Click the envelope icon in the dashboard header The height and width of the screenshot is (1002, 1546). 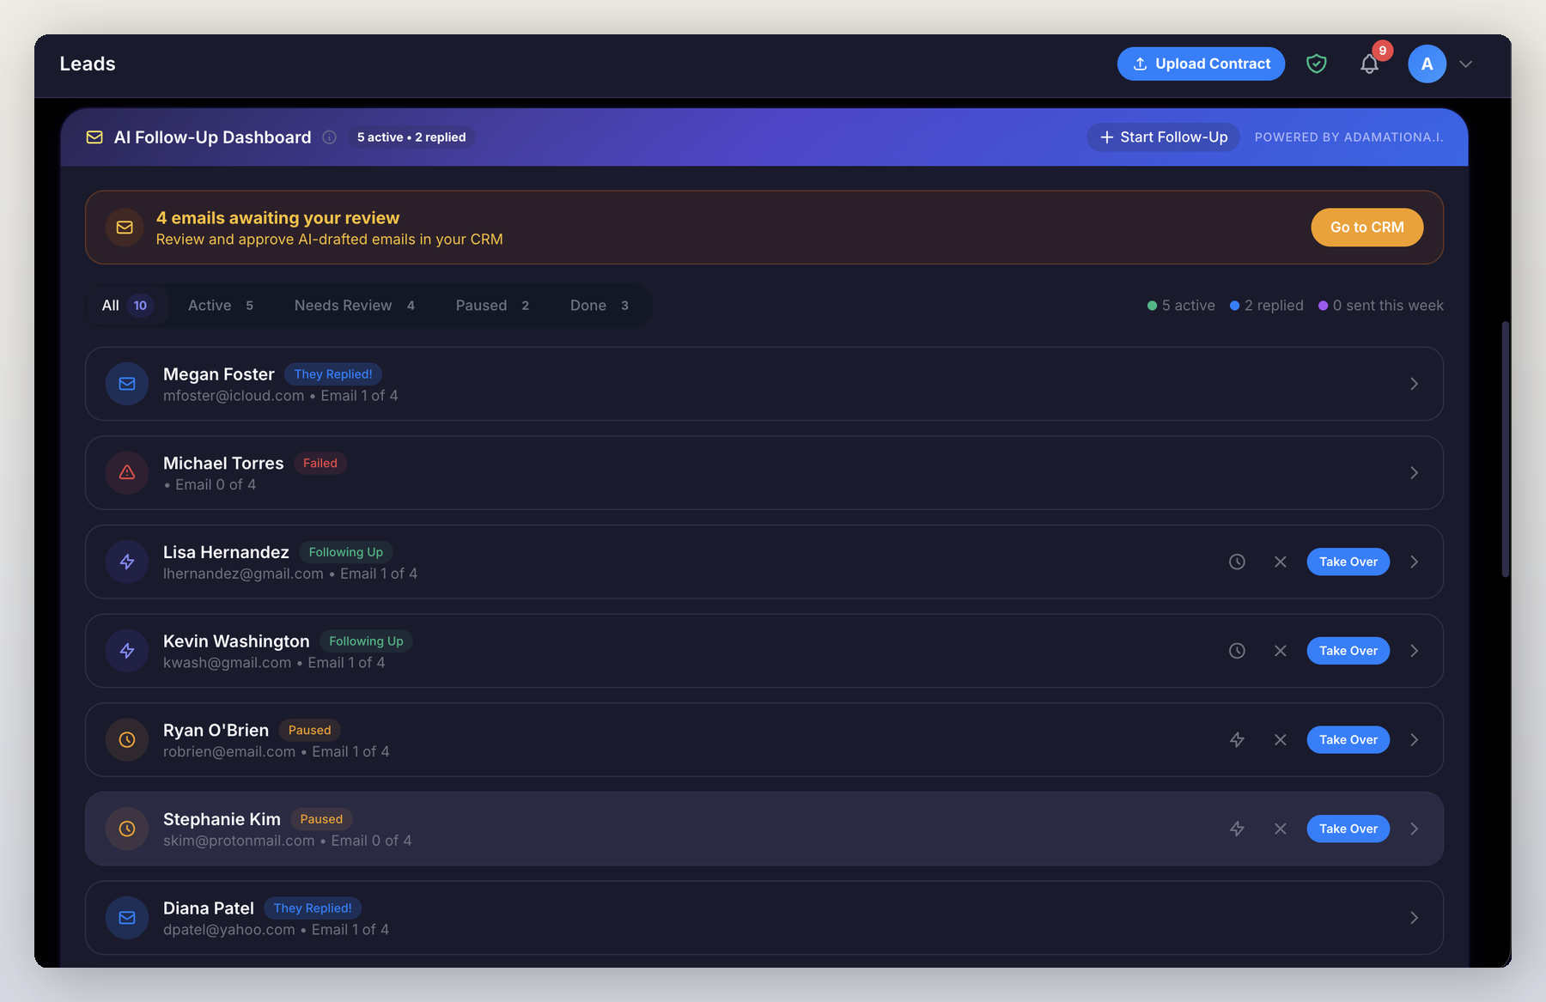click(x=94, y=137)
